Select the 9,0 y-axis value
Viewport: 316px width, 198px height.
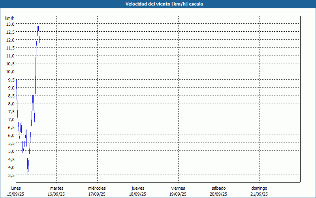pyautogui.click(x=11, y=88)
